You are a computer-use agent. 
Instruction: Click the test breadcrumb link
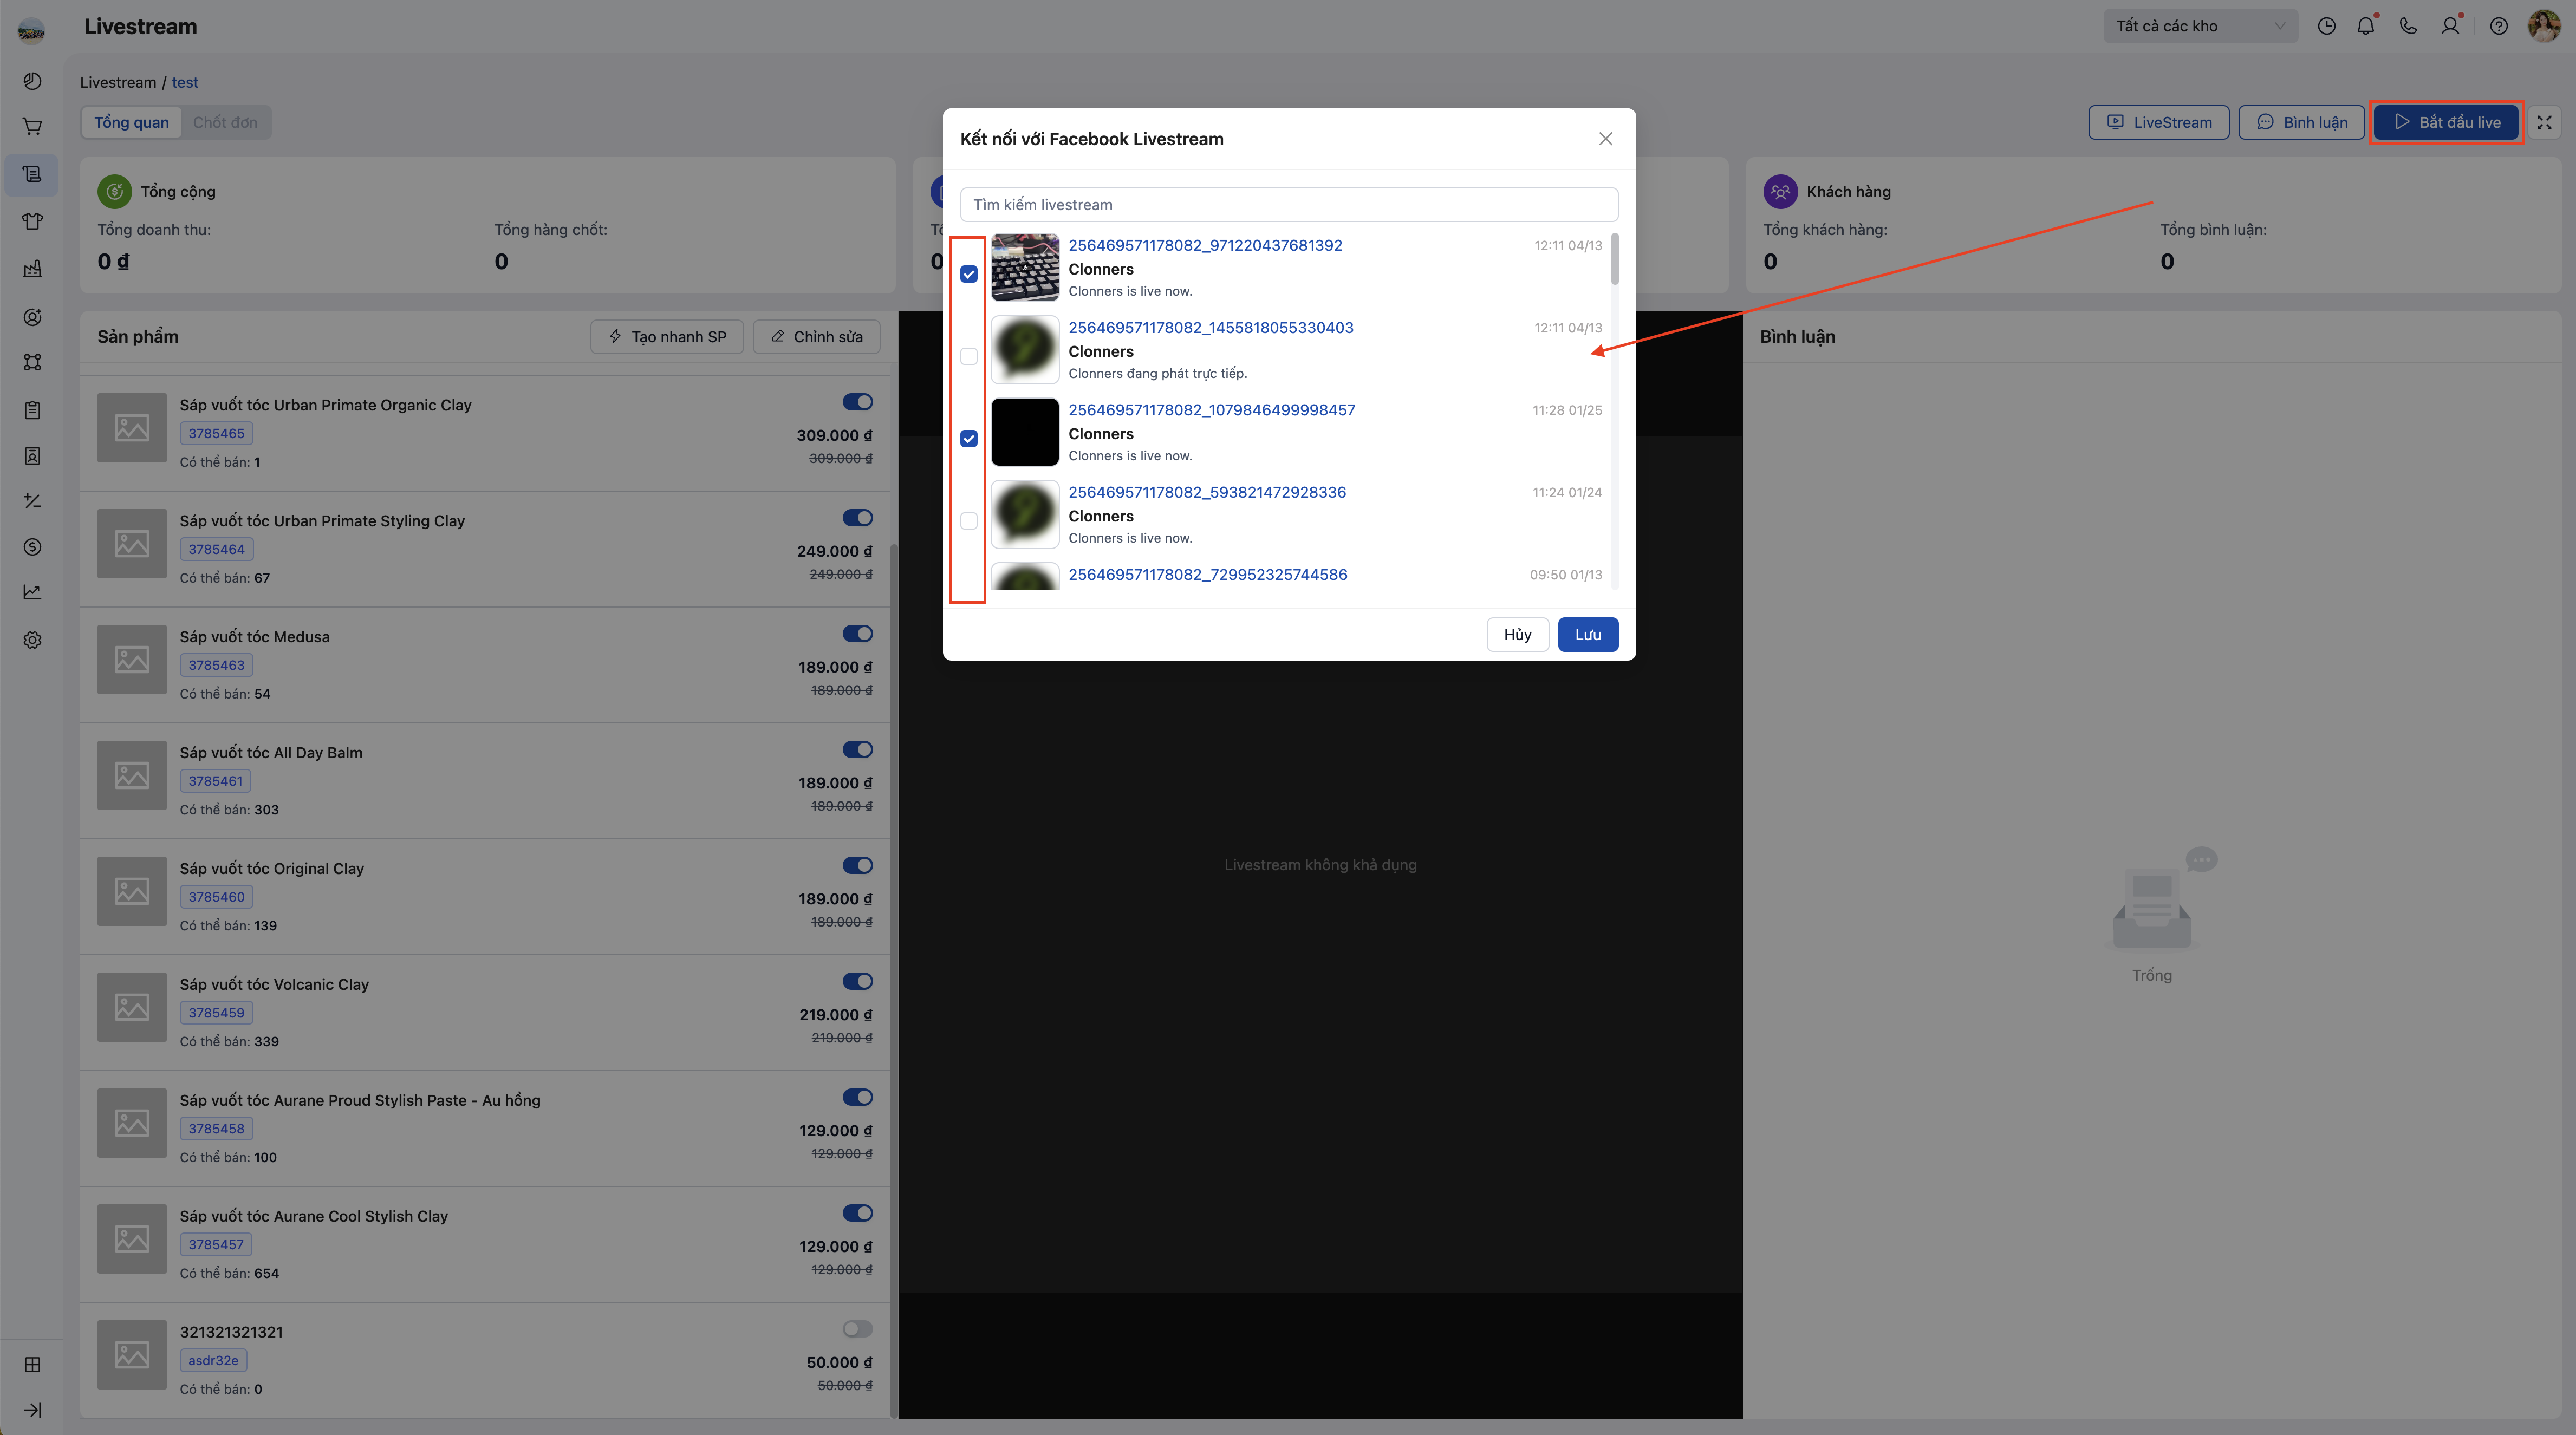[x=185, y=82]
